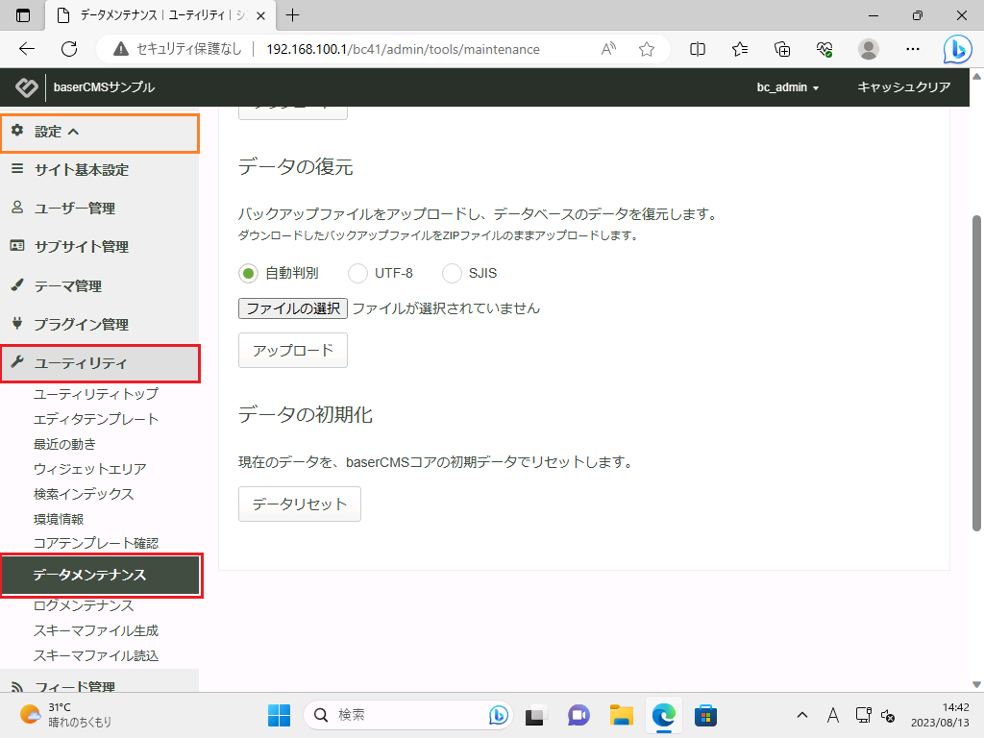984x738 pixels.
Task: Select the UTF-8 encoding radio button
Action: [x=357, y=273]
